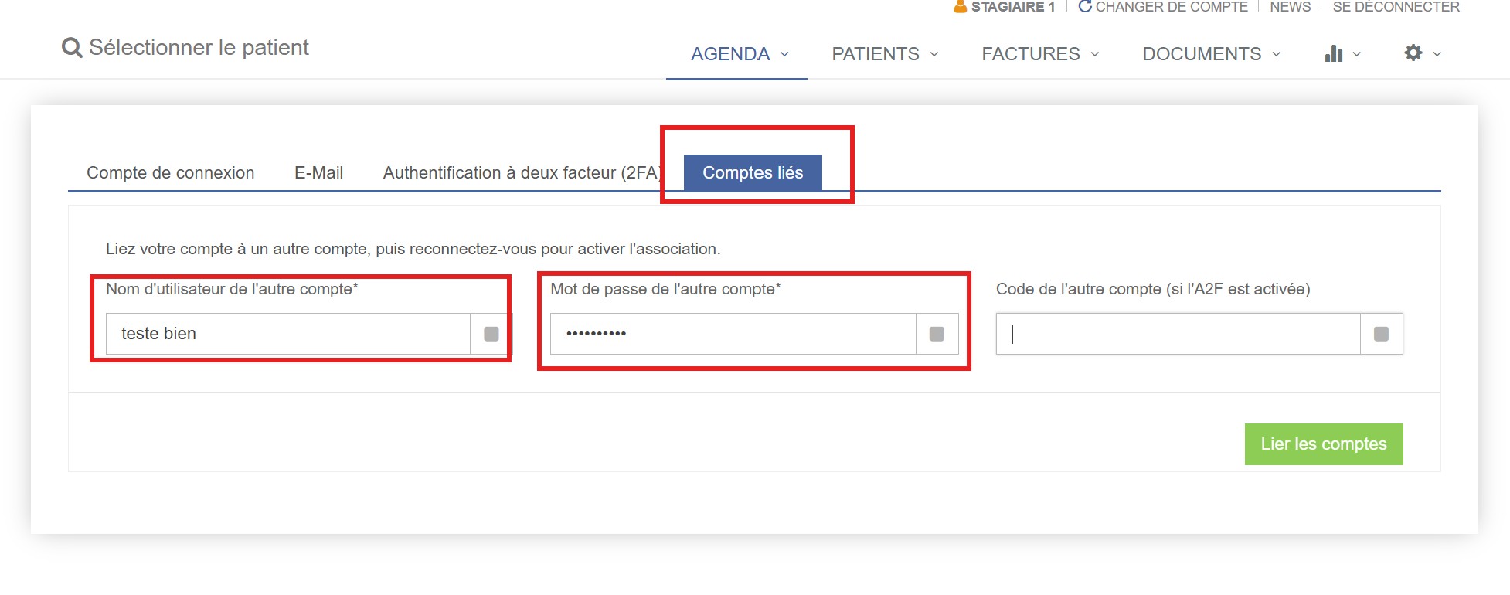Viewport: 1510px width, 595px height.
Task: Select the Comptes liés tab
Action: coord(753,173)
